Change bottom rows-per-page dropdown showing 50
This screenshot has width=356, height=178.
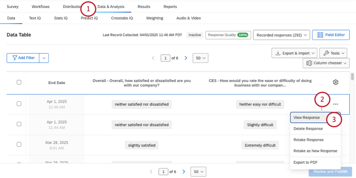click(x=199, y=171)
